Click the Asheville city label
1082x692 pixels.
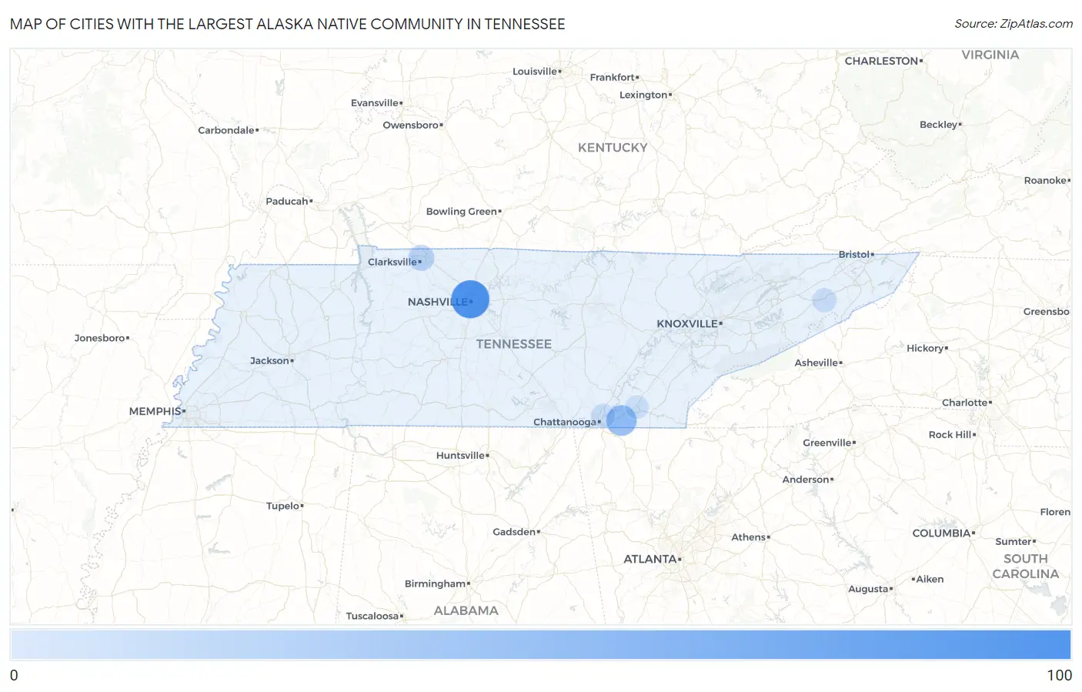click(817, 363)
